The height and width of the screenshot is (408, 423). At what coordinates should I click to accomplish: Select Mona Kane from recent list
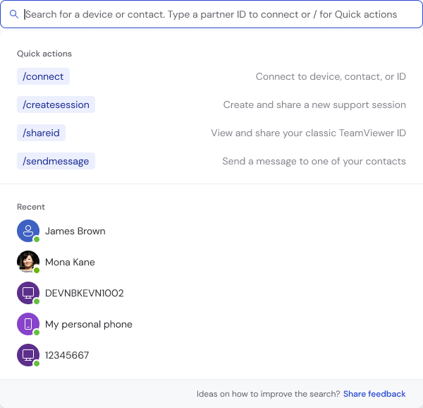click(x=70, y=262)
